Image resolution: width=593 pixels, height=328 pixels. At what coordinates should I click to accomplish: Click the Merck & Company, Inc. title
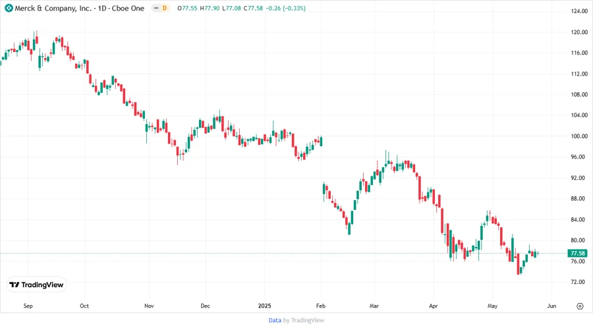(x=53, y=9)
